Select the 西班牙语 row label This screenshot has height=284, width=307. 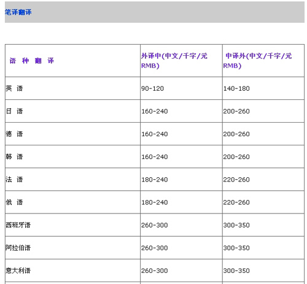pyautogui.click(x=18, y=225)
